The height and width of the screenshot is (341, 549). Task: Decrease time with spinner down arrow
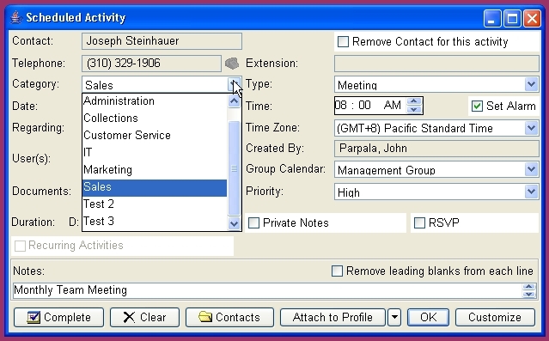[x=414, y=110]
